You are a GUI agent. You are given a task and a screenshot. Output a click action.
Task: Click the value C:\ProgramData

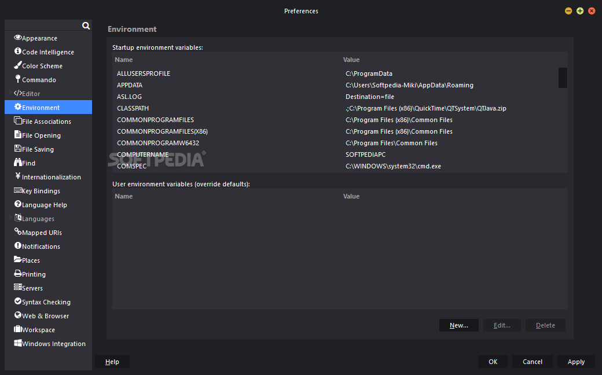[x=369, y=73]
